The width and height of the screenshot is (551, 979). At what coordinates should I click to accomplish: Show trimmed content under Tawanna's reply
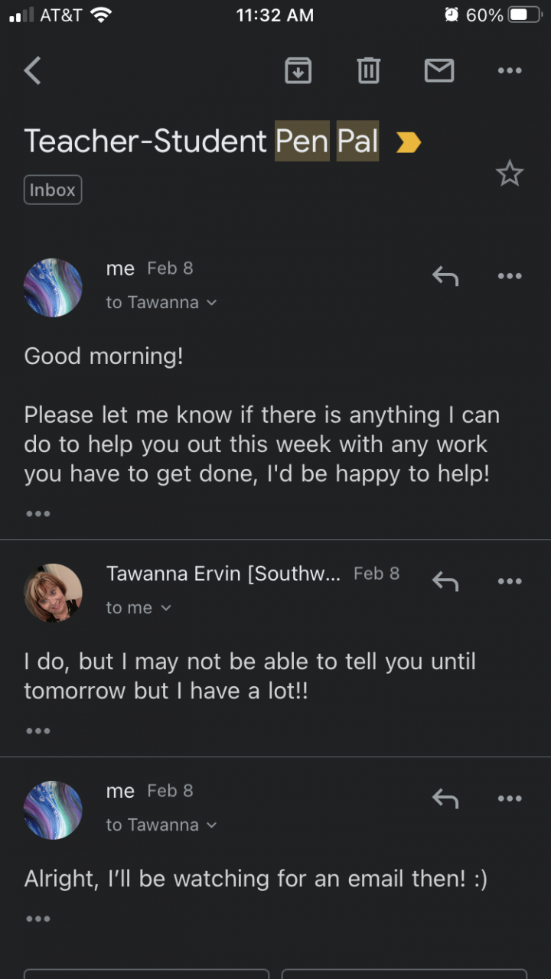[x=38, y=731]
